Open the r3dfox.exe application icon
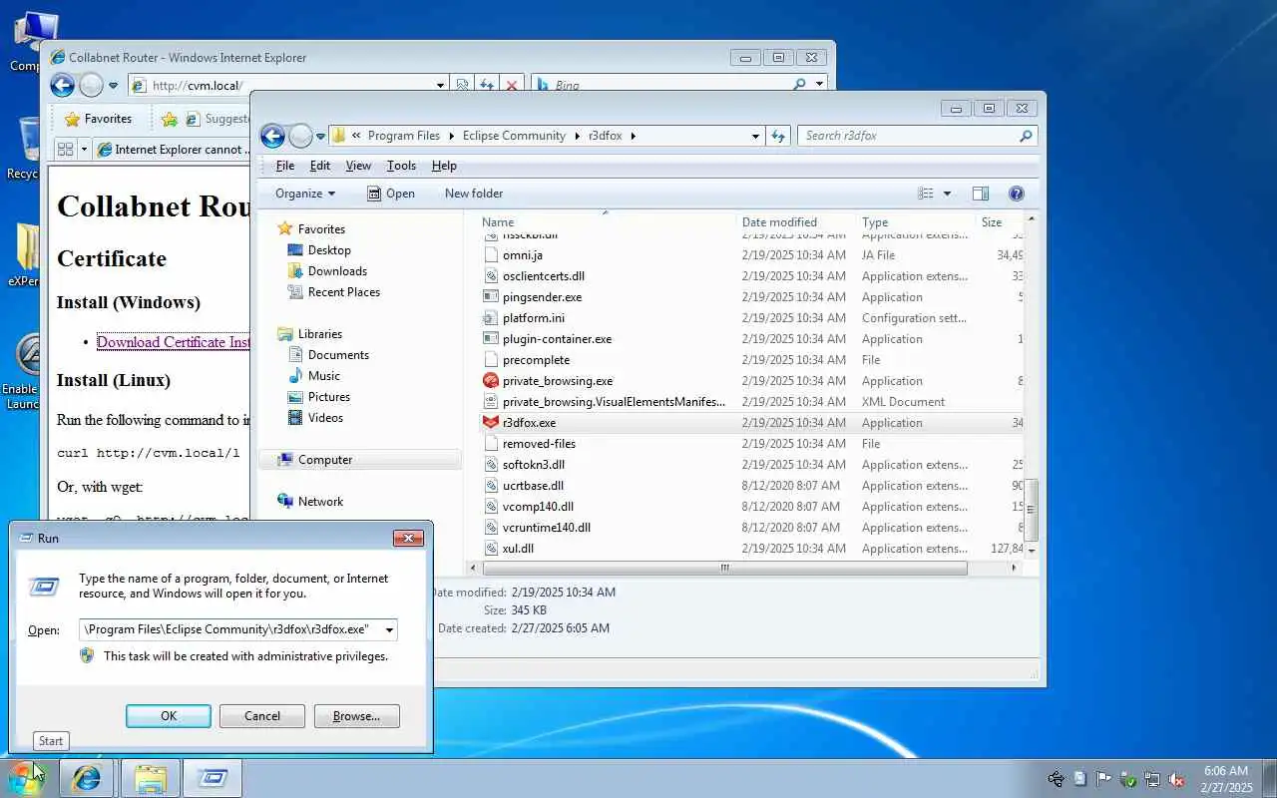Viewport: 1277px width, 798px height. (x=490, y=423)
